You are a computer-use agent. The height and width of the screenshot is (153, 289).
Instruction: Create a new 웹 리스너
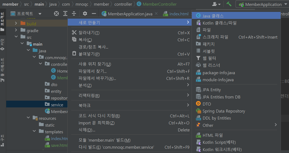point(236,65)
